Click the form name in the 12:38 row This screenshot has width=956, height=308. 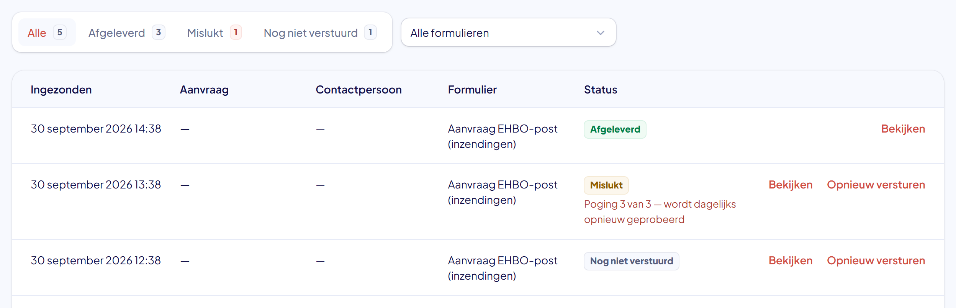(503, 268)
